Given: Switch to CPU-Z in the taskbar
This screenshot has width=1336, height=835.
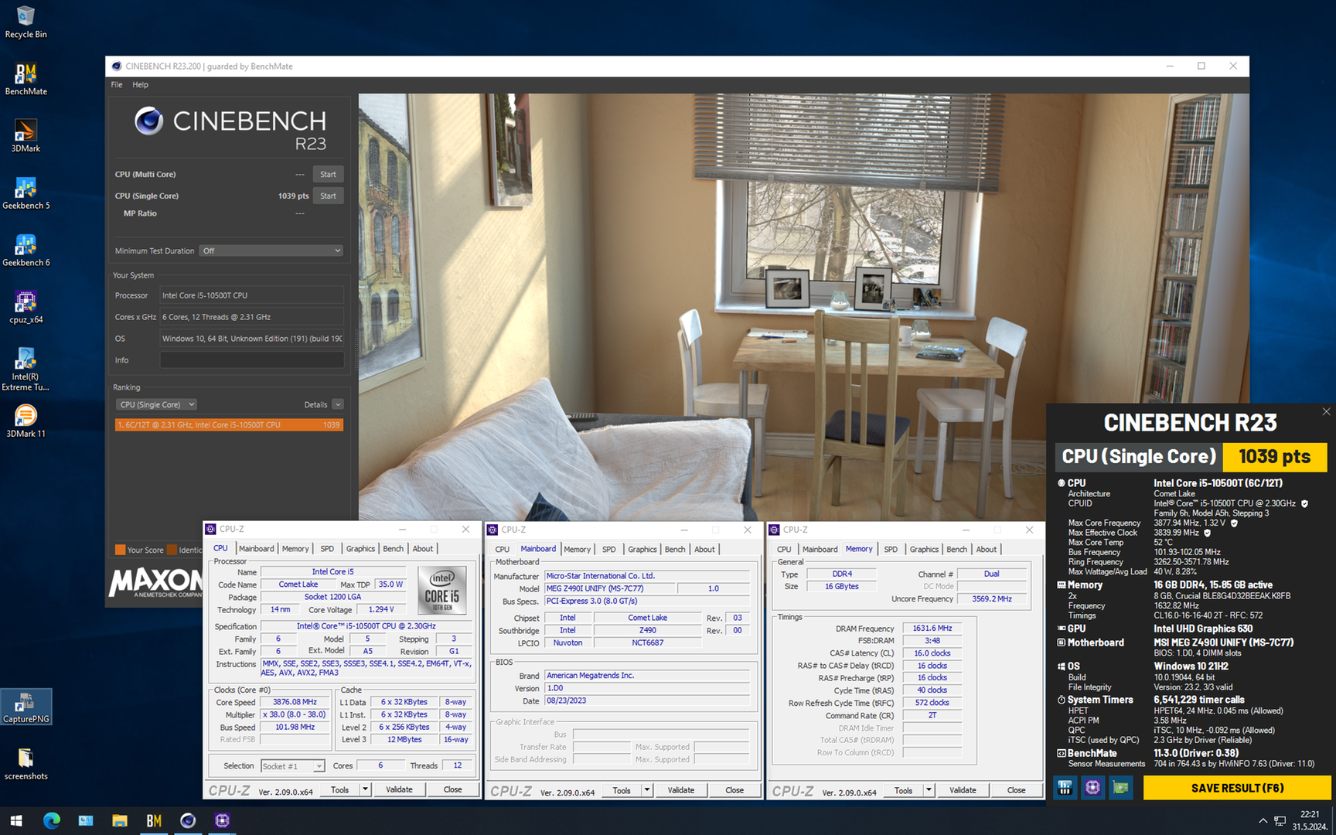Looking at the screenshot, I should tap(222, 820).
